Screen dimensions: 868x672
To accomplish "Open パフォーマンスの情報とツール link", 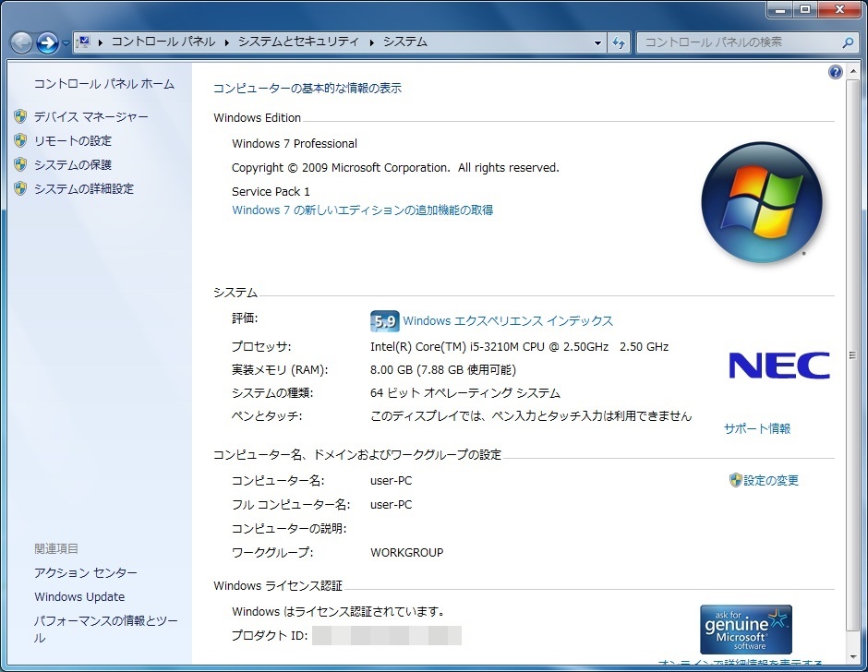I will pos(106,629).
